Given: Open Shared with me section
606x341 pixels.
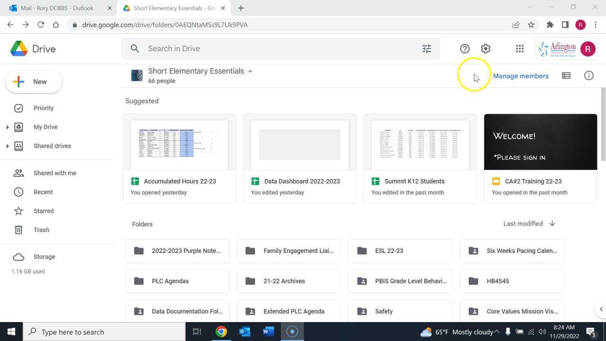Looking at the screenshot, I should 54,173.
